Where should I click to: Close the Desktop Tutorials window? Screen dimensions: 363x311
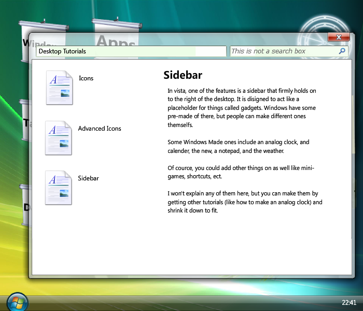point(339,37)
